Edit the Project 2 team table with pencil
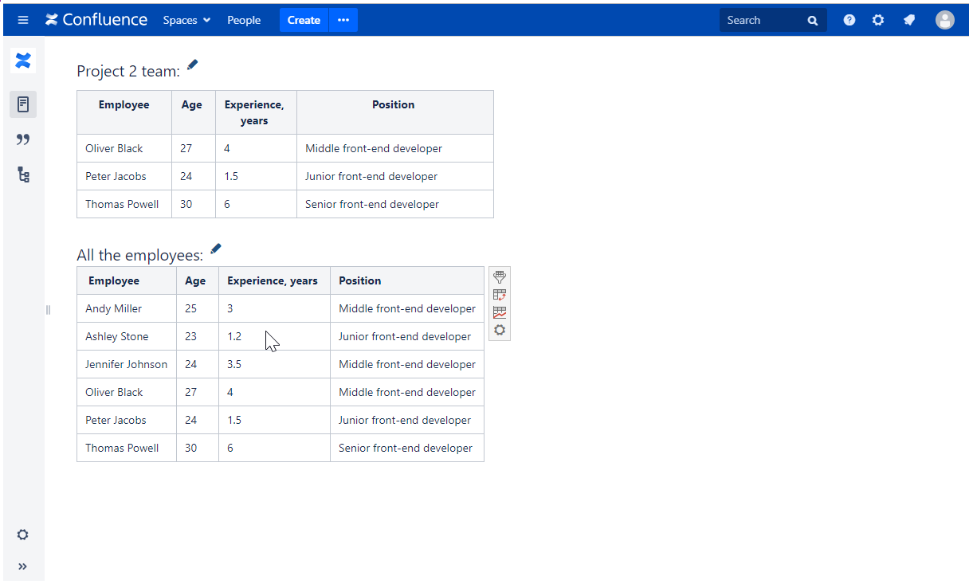The image size is (969, 584). [192, 65]
